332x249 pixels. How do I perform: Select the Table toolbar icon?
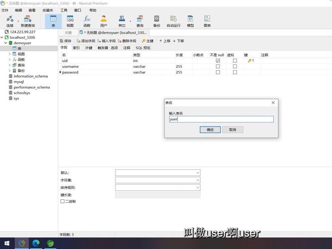point(53,21)
